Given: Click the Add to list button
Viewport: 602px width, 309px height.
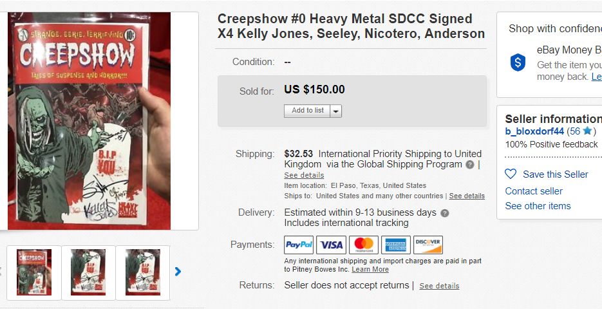Looking at the screenshot, I should coord(308,111).
